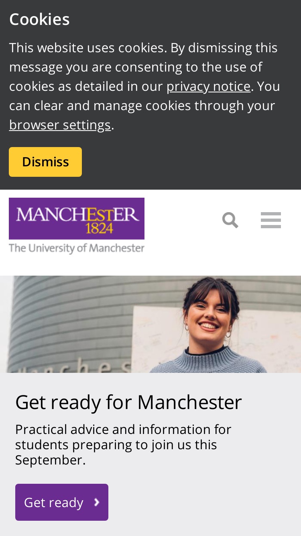
Task: Dismiss the cookies banner
Action: 45,162
